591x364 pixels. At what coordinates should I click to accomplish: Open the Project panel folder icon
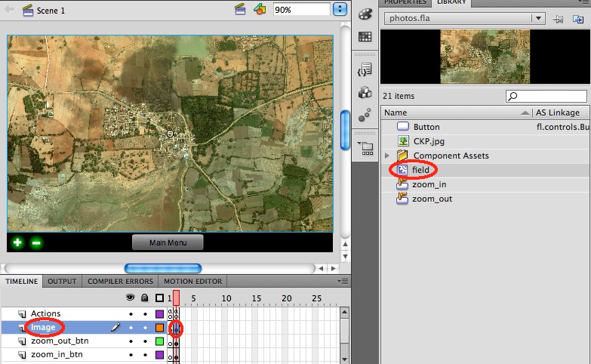(365, 148)
